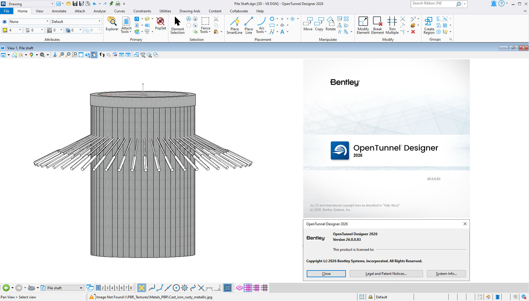529x301 pixels.
Task: Click the Walk footprints icon
Action: coord(102,55)
